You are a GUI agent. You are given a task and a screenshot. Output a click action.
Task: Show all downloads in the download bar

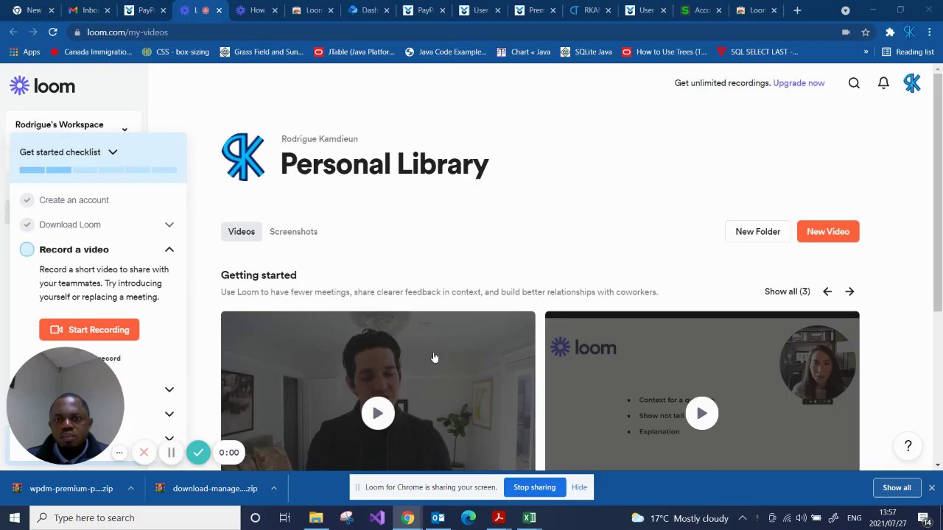tap(897, 487)
